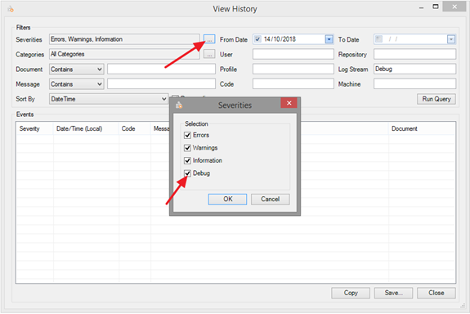Maximize the View History window
470x314 pixels.
click(436, 7)
